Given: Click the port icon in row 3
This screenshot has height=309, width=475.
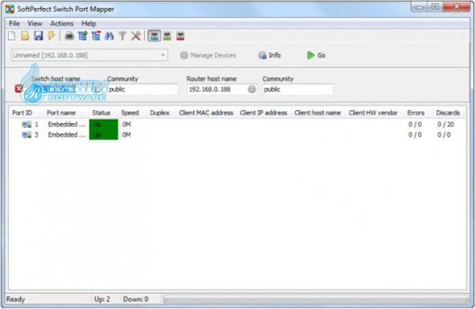Looking at the screenshot, I should click(x=27, y=134).
